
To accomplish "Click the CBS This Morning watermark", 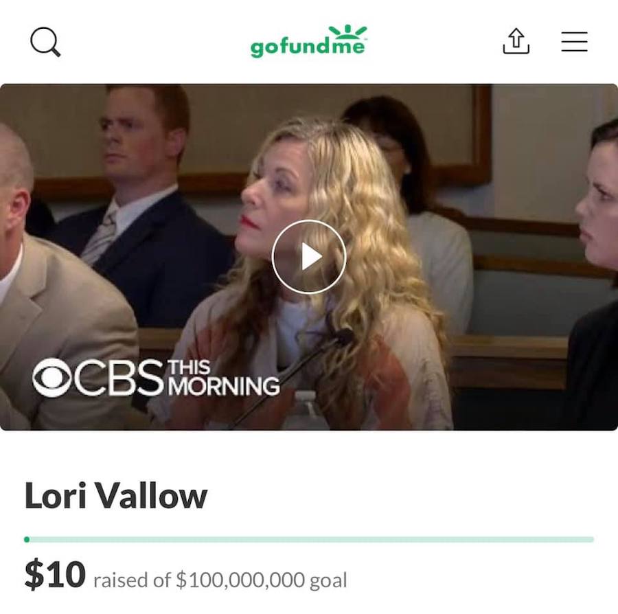I will pos(156,378).
